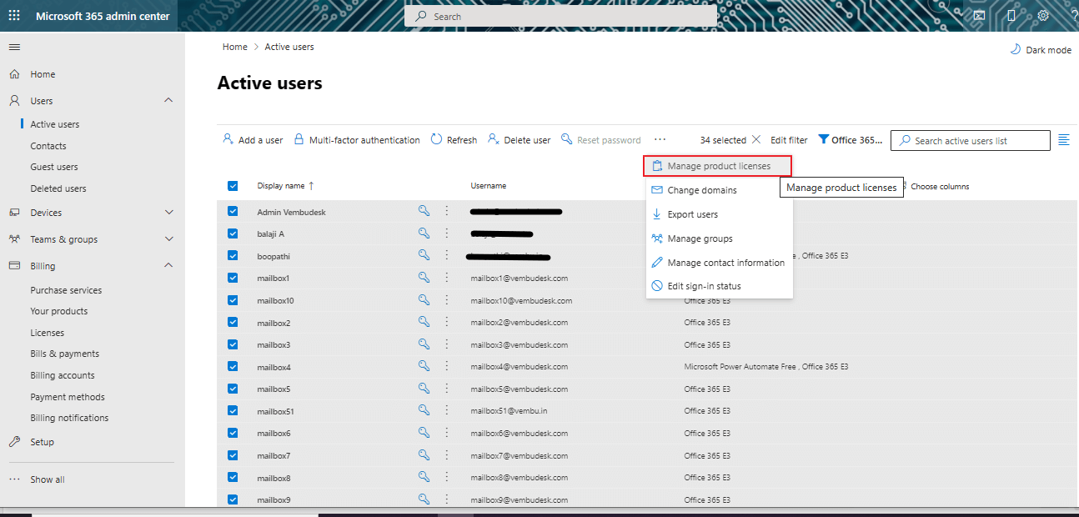Uncheck the Admin Vembudesk checkbox
The height and width of the screenshot is (517, 1079).
pyautogui.click(x=233, y=212)
